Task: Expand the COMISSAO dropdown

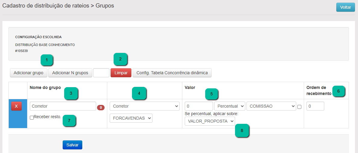Action: 271,106
